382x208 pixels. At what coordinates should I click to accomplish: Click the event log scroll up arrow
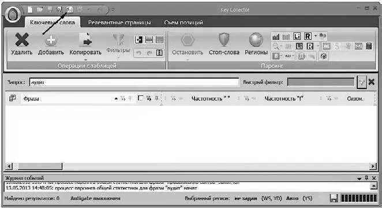coord(373,186)
